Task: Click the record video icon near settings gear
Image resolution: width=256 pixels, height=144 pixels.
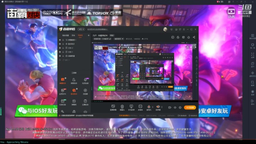Action: 170,108
